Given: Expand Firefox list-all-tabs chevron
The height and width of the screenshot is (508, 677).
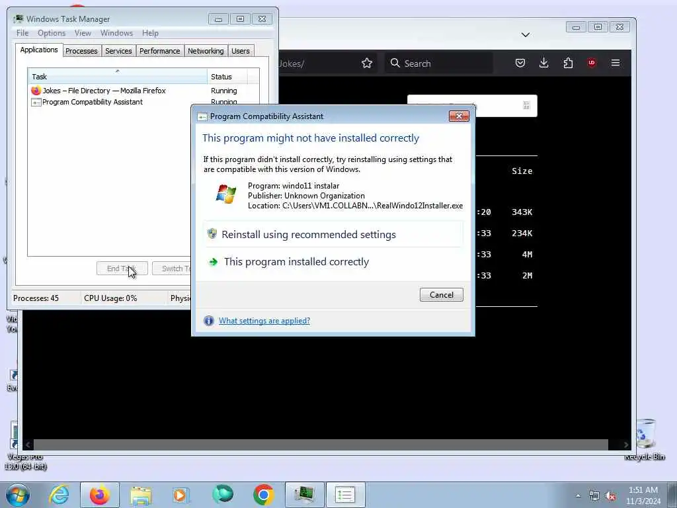Looking at the screenshot, I should click(526, 34).
